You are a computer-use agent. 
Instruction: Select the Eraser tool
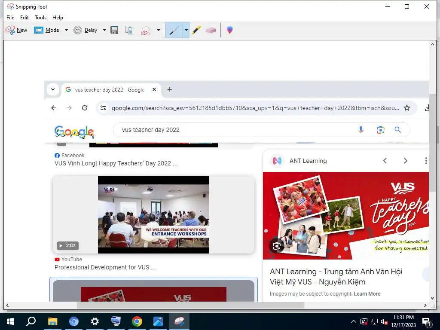[211, 30]
